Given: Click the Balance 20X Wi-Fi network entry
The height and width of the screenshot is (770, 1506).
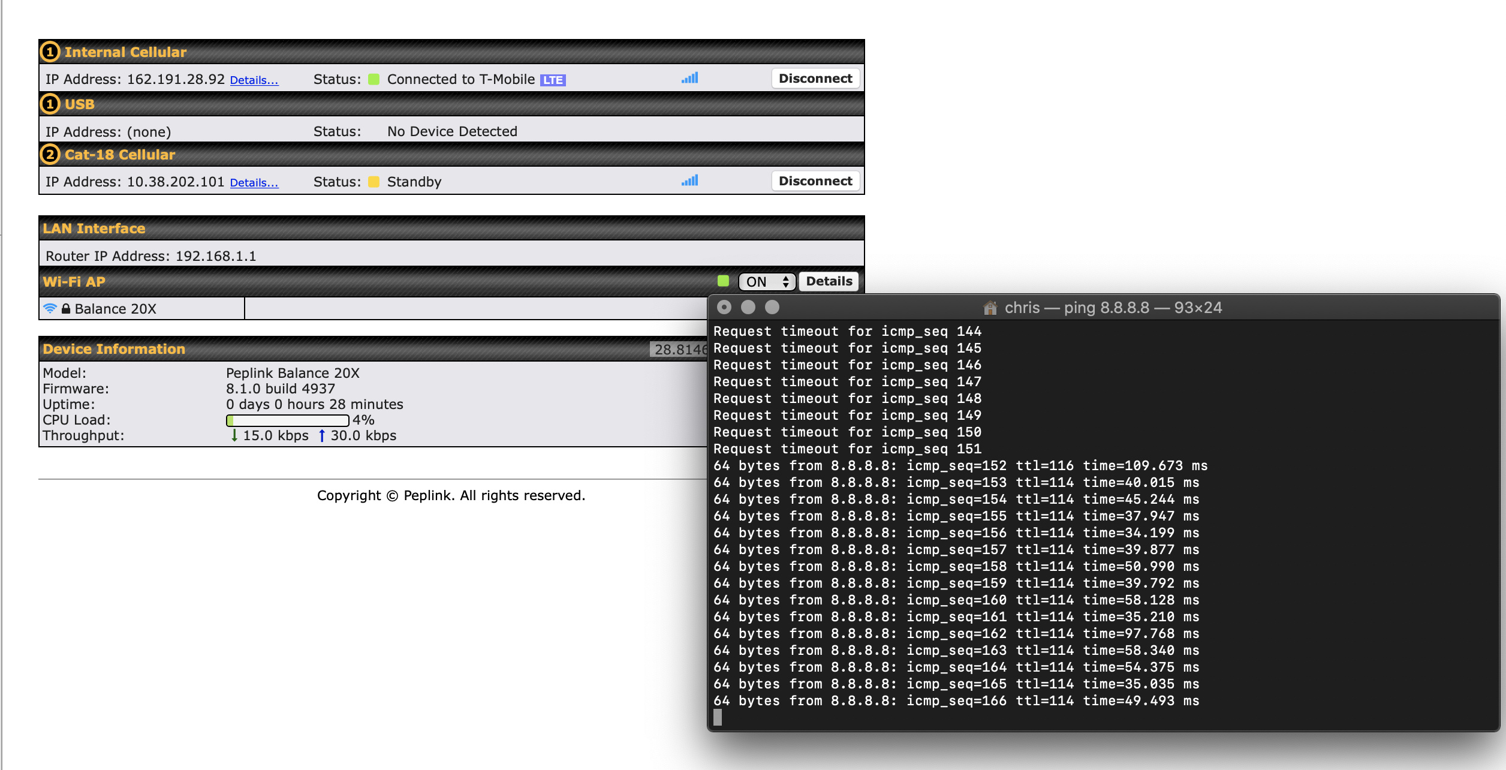Looking at the screenshot, I should [115, 309].
